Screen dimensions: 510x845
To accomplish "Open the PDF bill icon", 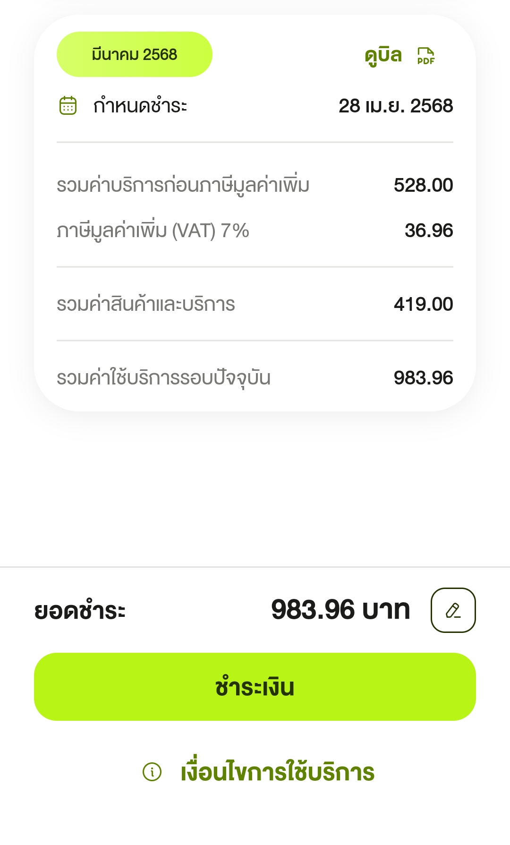I will (x=426, y=56).
